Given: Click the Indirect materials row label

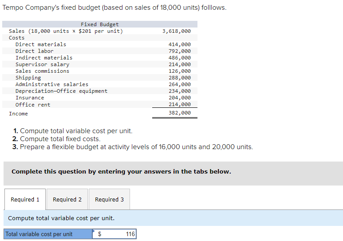Looking at the screenshot, I should pos(44,58).
